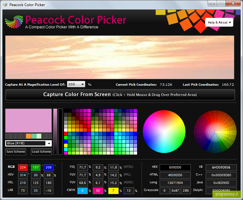
Task: Click the C++ field showing 0x00D09DE0
Action: [x=221, y=175]
